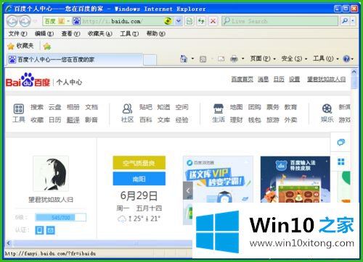Screen dimensions: 363x262
Task: Click the carousel previous arrow
Action: coord(188,190)
